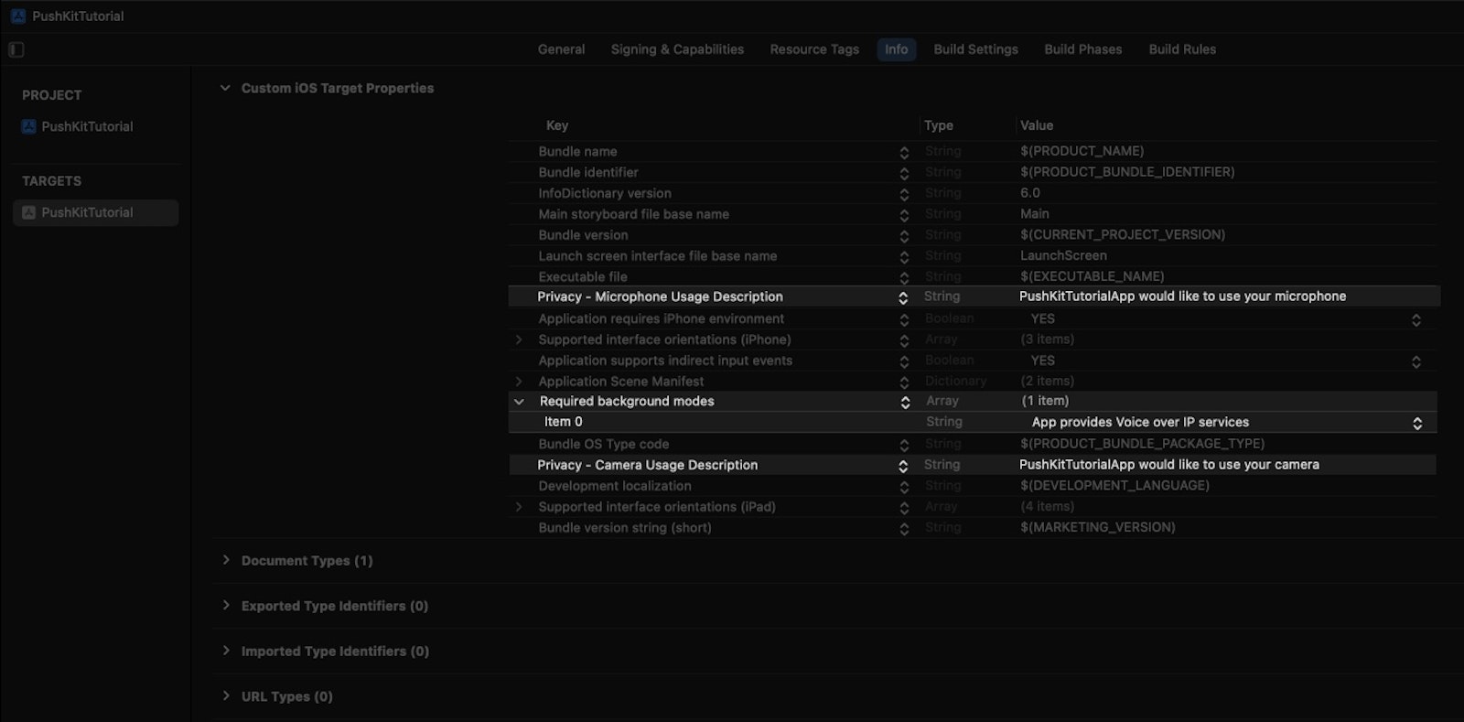The height and width of the screenshot is (722, 1464).
Task: Click stepper arrows for Bundle name key
Action: 904,153
